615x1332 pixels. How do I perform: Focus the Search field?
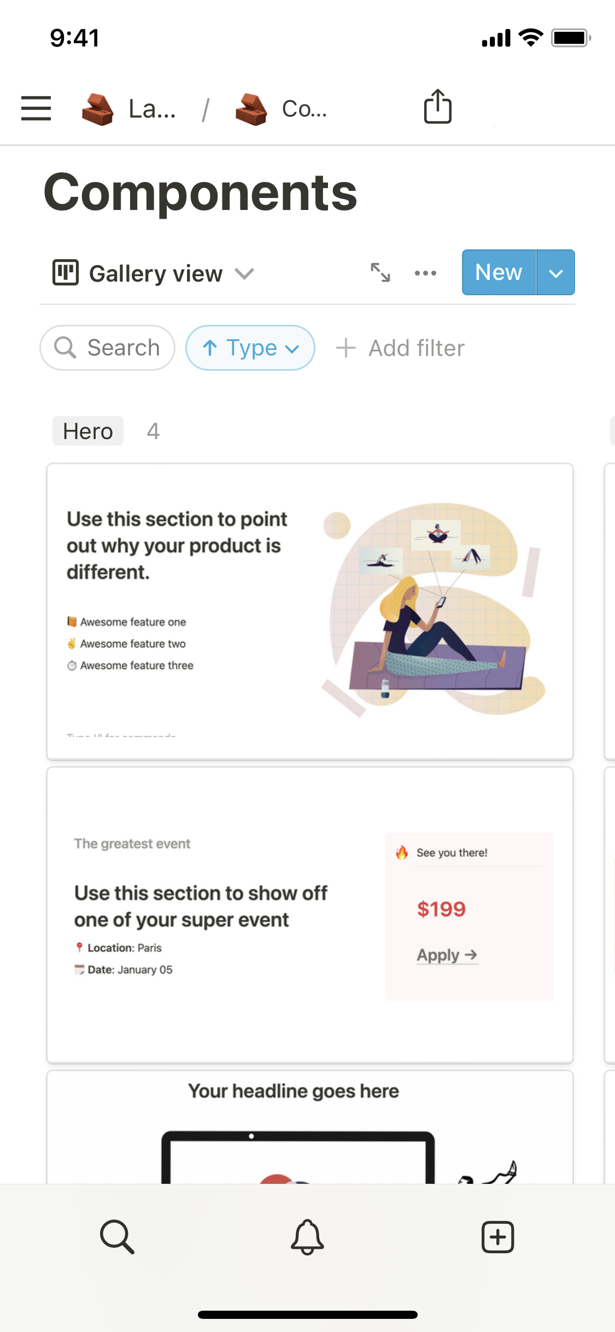pyautogui.click(x=108, y=348)
